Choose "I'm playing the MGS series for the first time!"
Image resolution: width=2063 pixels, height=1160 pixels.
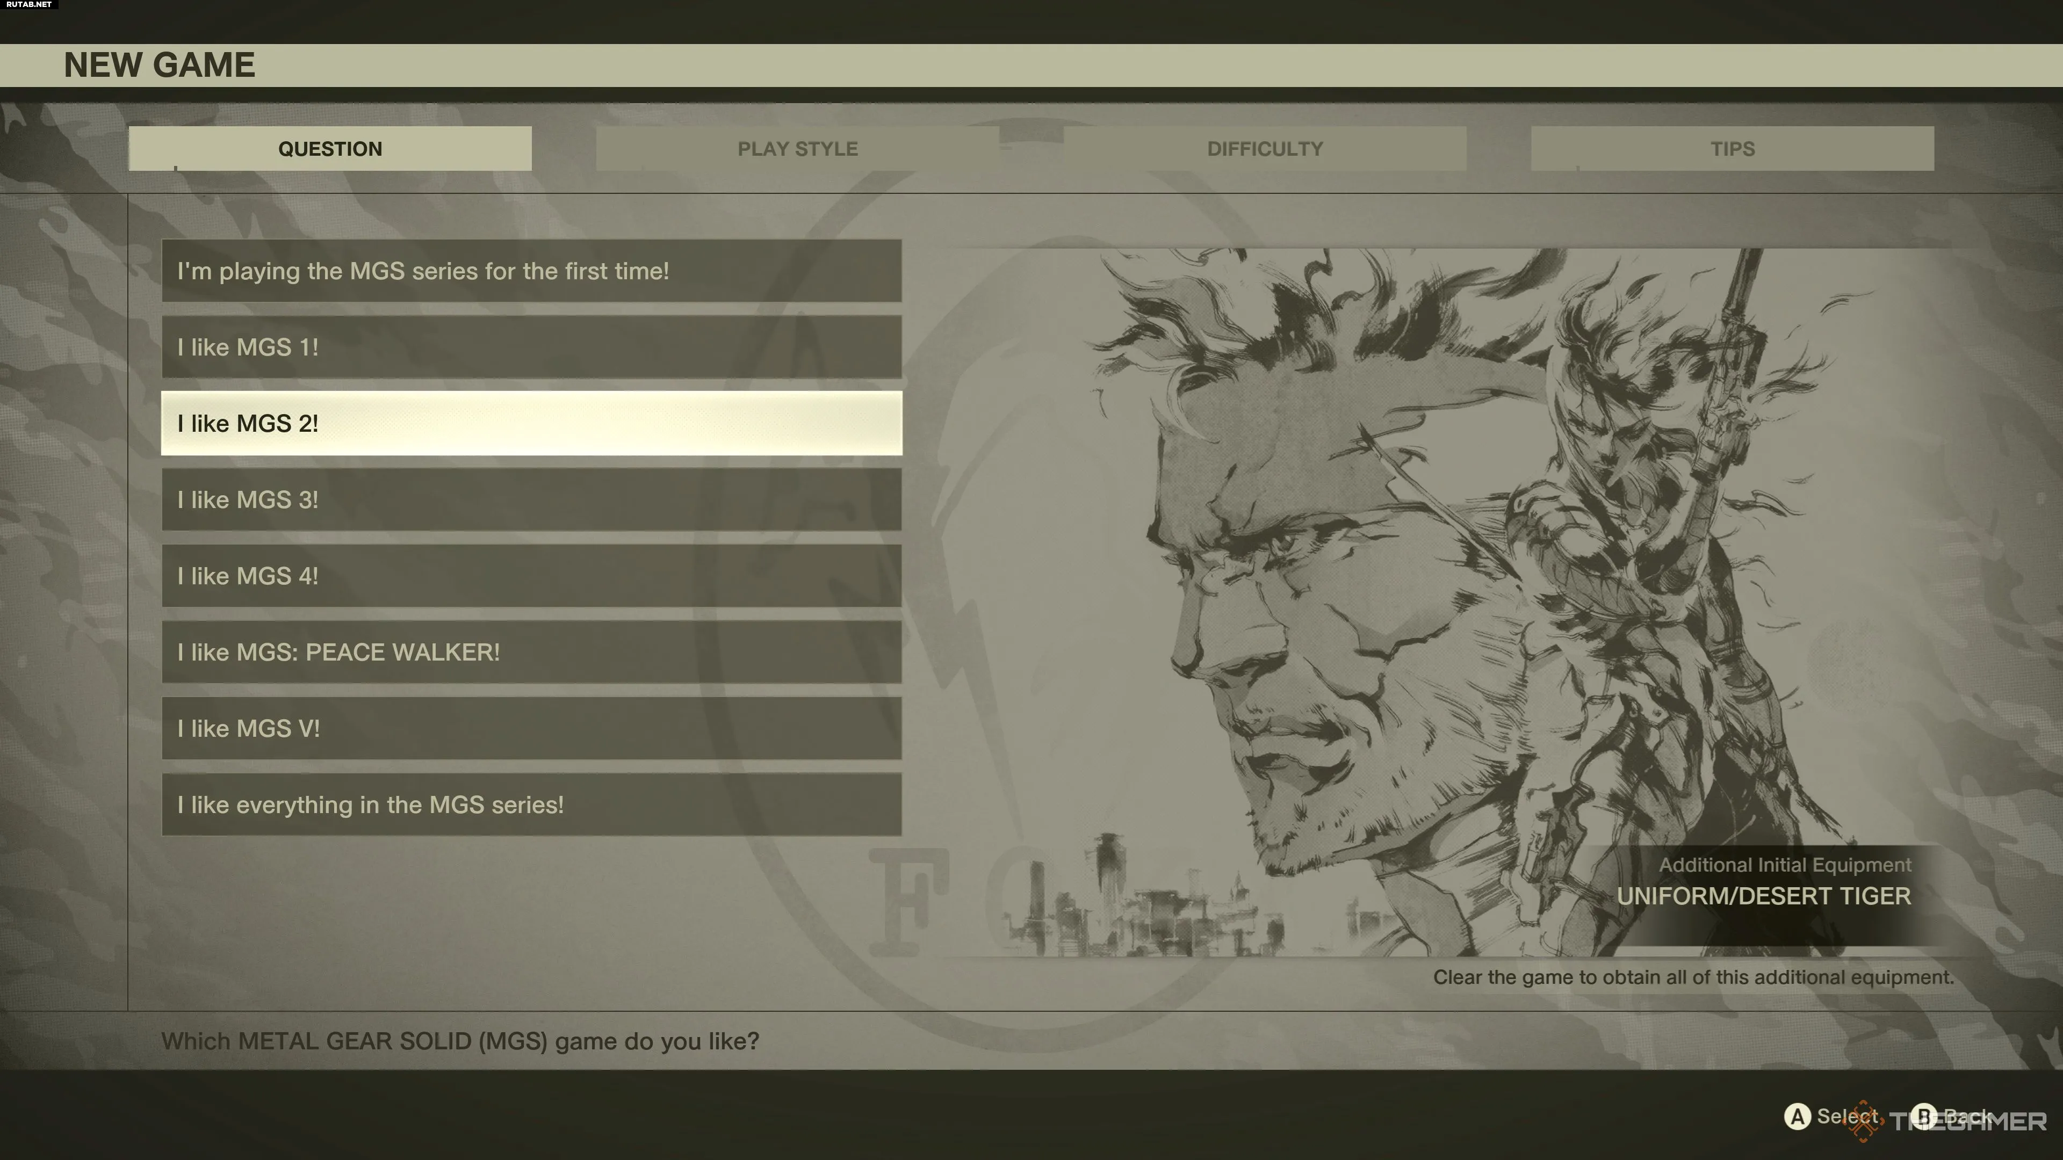[x=532, y=271]
